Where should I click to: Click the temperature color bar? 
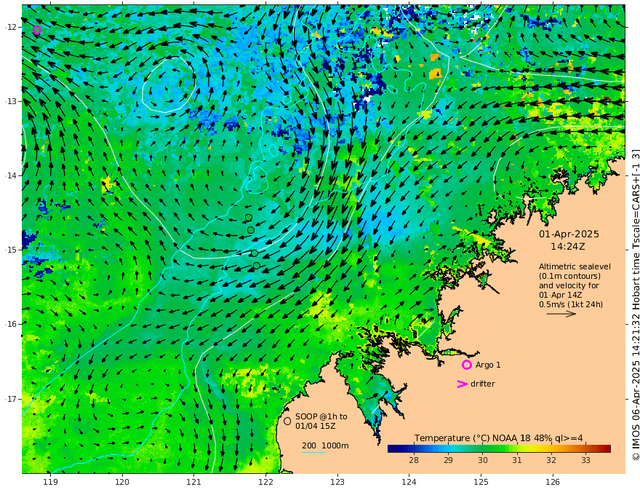[x=499, y=448]
